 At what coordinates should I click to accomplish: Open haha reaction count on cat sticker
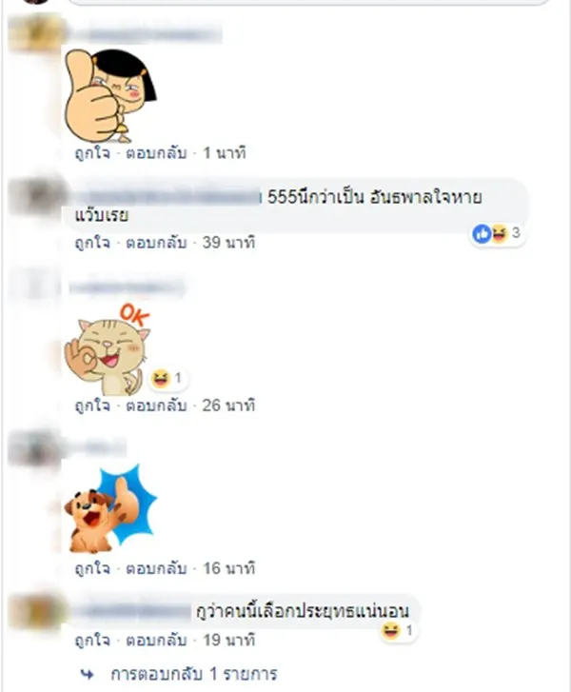point(167,378)
